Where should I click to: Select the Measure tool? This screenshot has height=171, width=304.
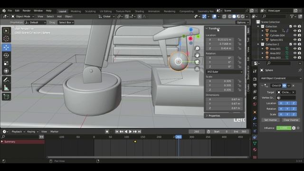tap(6, 88)
